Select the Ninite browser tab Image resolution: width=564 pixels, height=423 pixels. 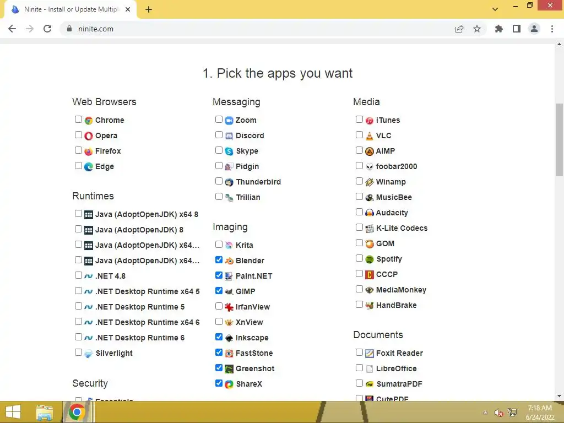coord(70,10)
